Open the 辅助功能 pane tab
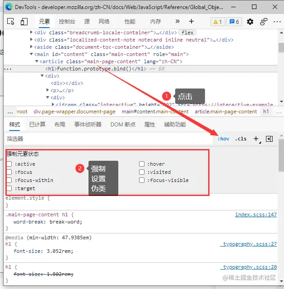This screenshot has height=289, width=284. pyautogui.click(x=175, y=125)
